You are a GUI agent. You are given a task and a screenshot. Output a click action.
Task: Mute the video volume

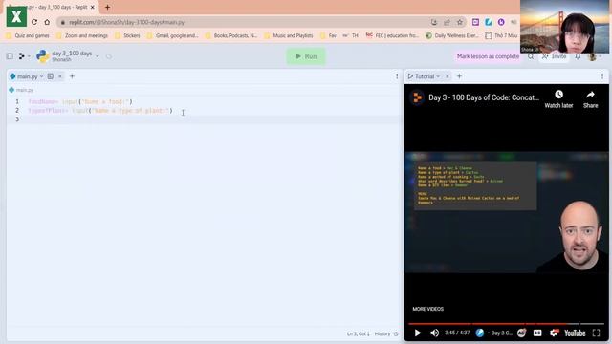(x=434, y=333)
